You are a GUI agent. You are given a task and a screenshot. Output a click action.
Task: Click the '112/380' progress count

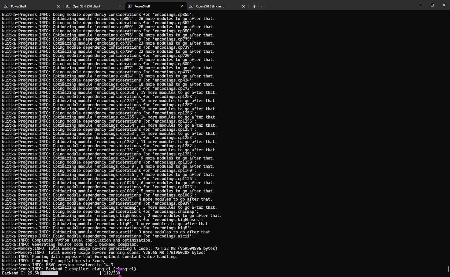[112, 273]
